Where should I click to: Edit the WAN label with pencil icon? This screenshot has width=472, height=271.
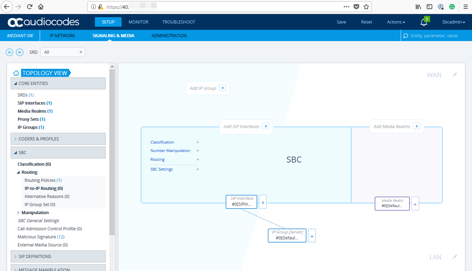point(455,75)
